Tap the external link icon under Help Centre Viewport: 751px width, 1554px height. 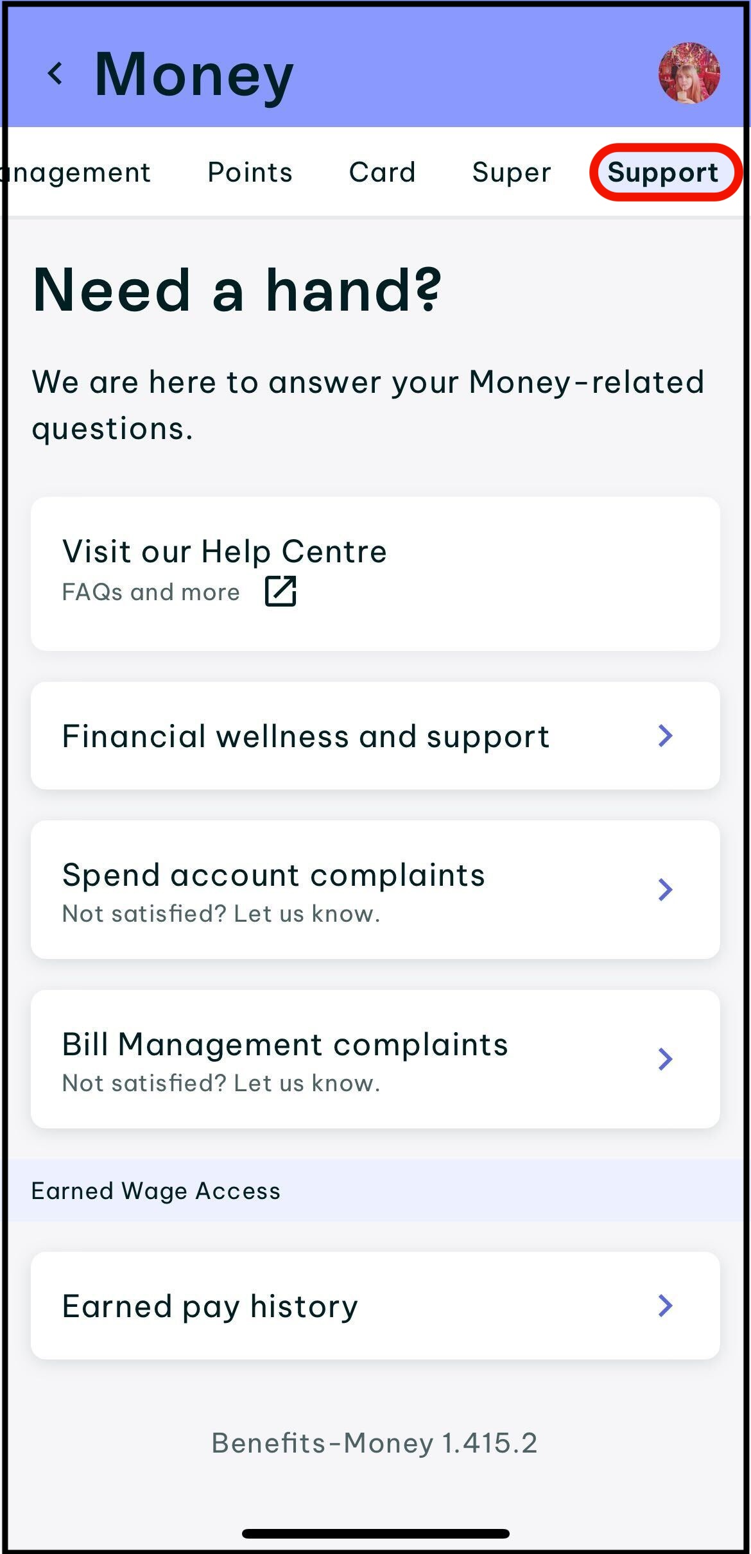(x=281, y=591)
